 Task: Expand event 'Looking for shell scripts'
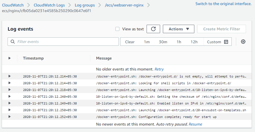(x=10, y=83)
